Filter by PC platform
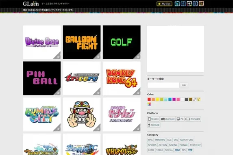Screen dimensions: 233x155 [180, 119]
